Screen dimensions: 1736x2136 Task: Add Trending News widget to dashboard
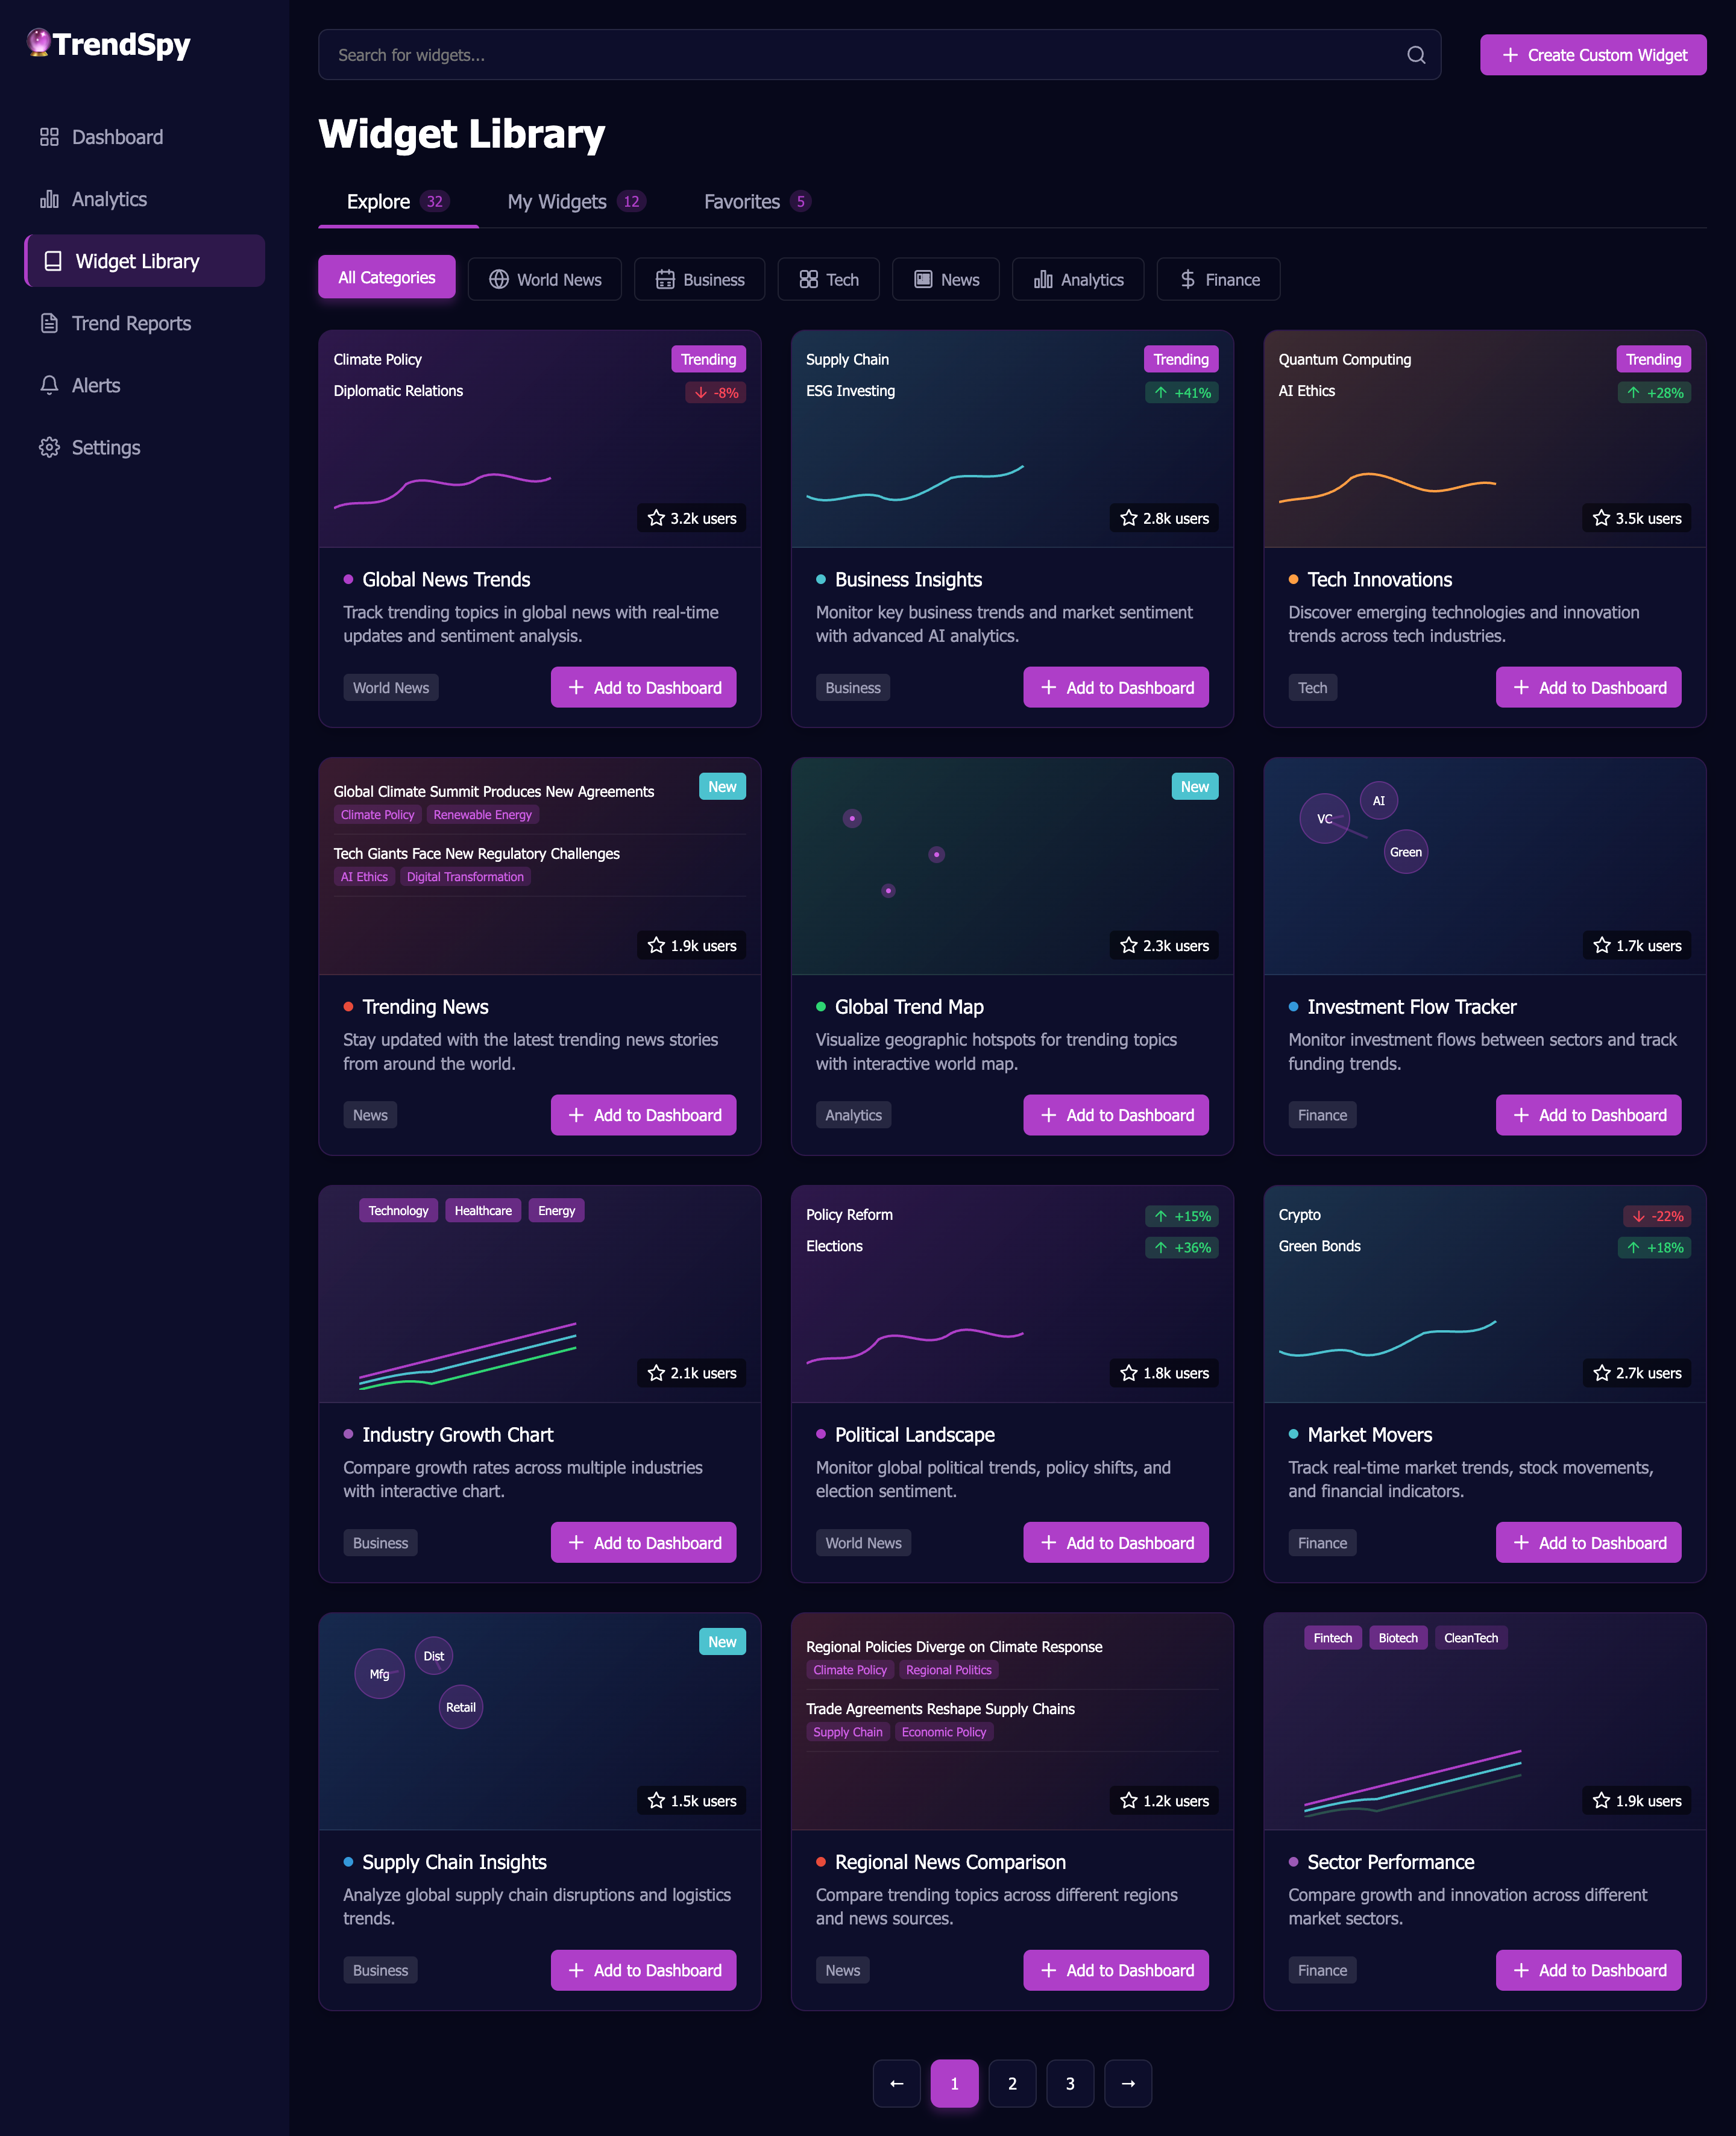[x=643, y=1115]
